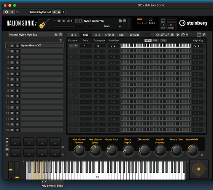Solo slot 1 Nylon Guitar VX

[17, 46]
